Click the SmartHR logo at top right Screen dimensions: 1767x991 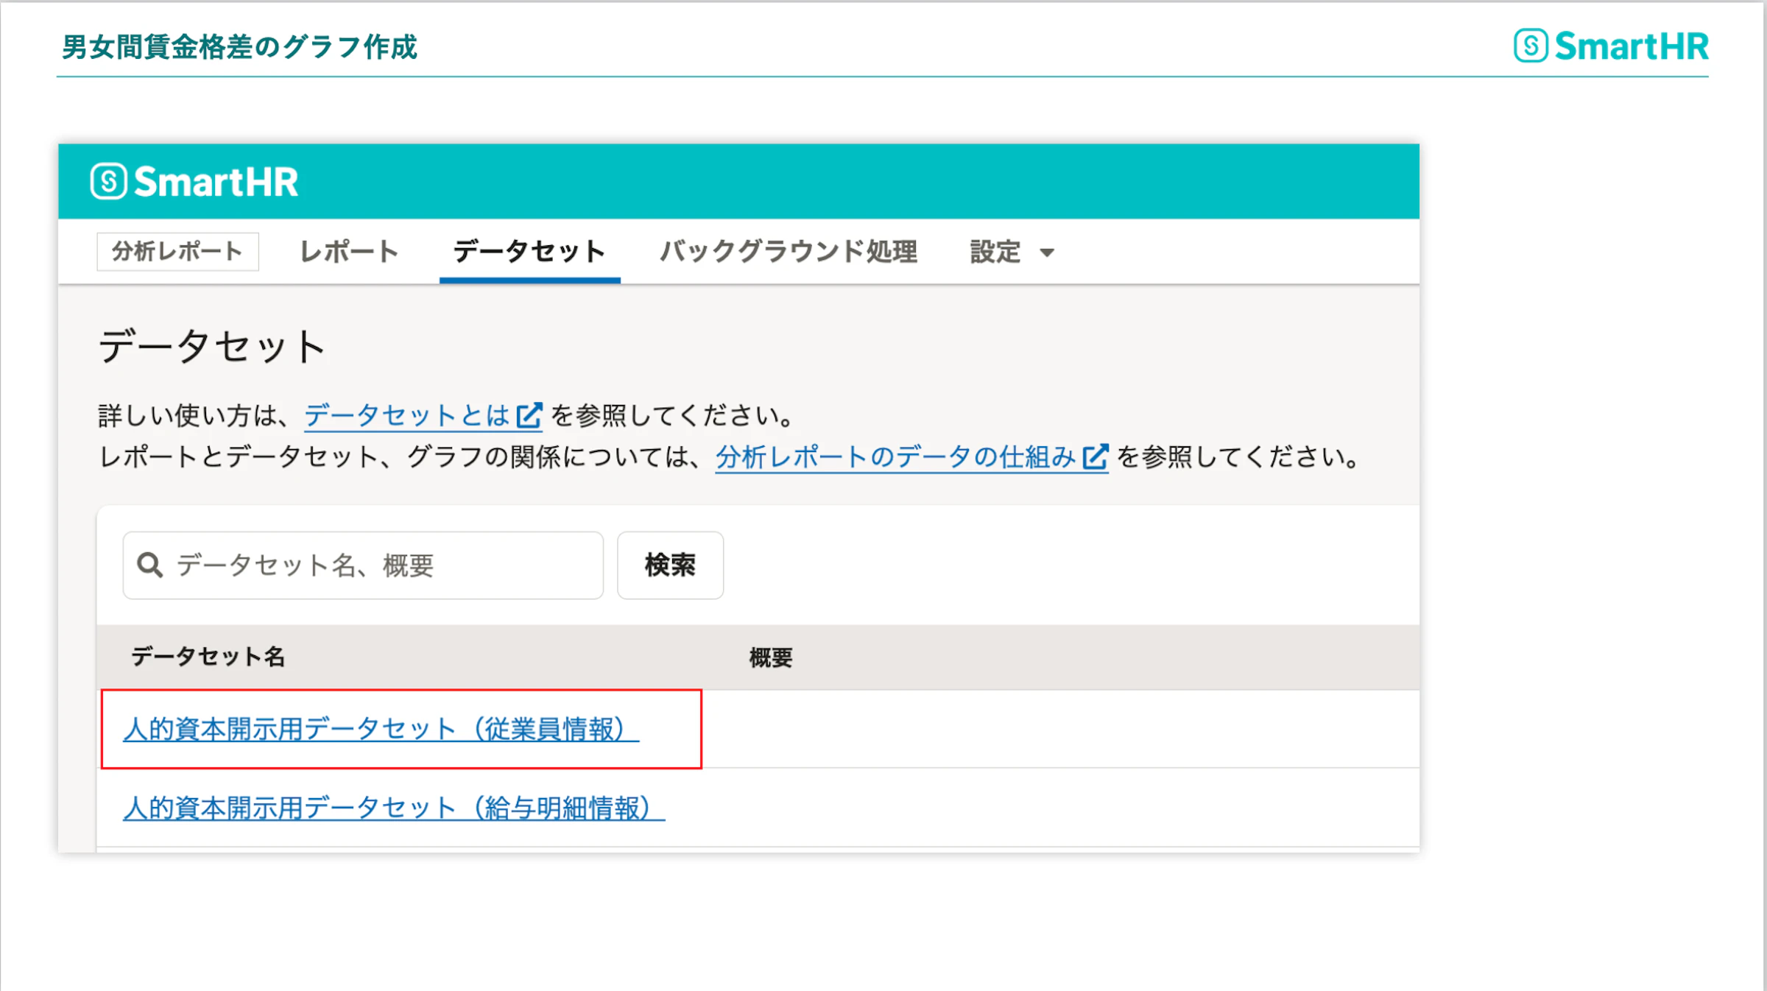[1611, 46]
